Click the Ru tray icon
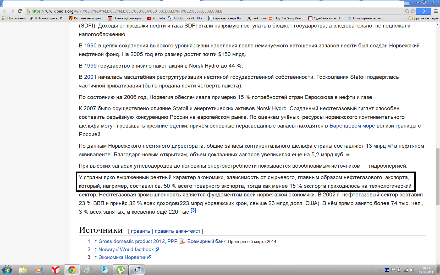 (387, 270)
